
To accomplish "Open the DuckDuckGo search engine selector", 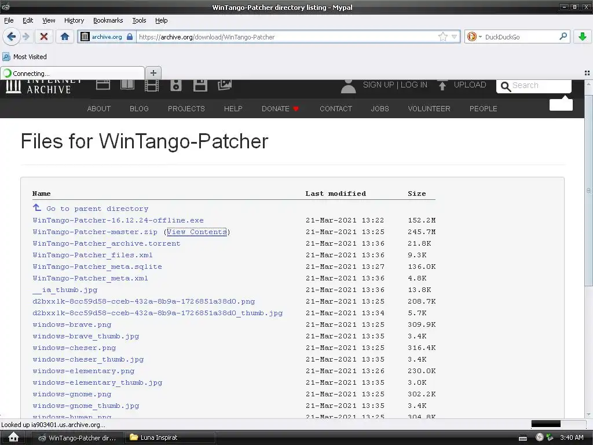I will (474, 37).
